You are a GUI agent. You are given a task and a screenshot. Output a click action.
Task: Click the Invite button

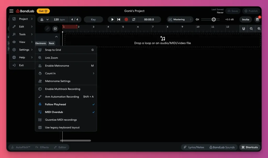point(245,19)
